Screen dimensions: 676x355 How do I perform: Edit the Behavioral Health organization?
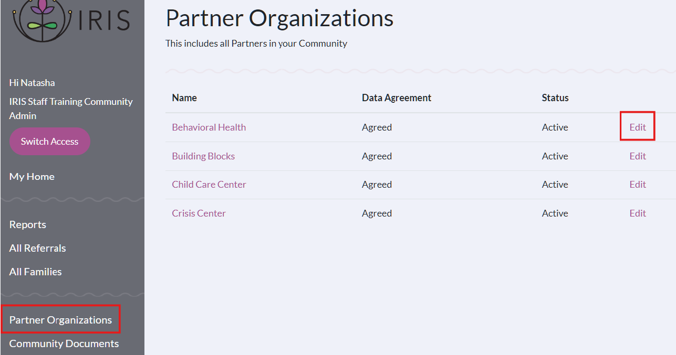(x=638, y=127)
